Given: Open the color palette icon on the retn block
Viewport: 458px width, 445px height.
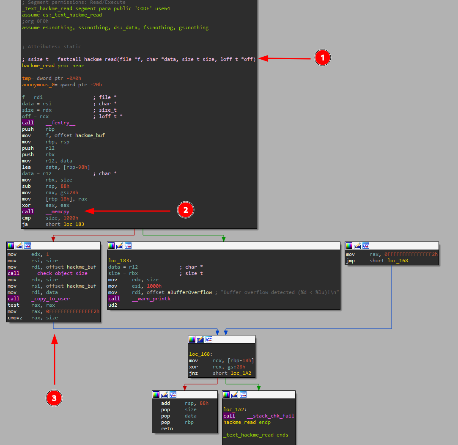Looking at the screenshot, I should click(x=157, y=395).
